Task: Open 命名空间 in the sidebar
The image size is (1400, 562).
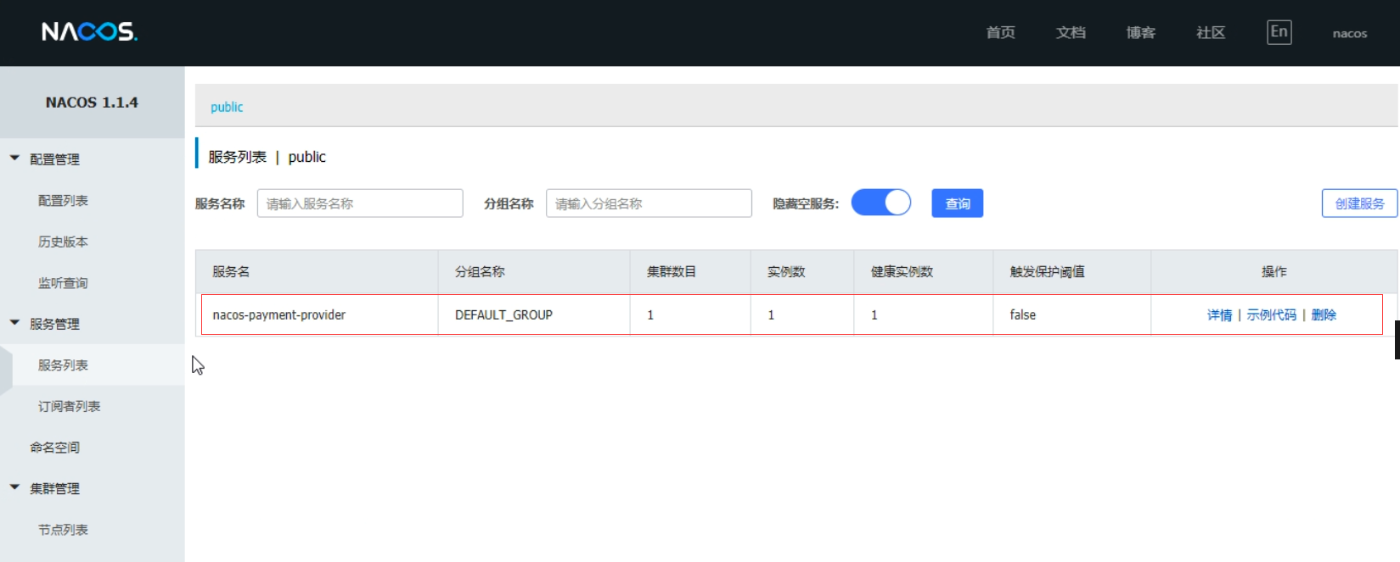Action: coord(54,448)
